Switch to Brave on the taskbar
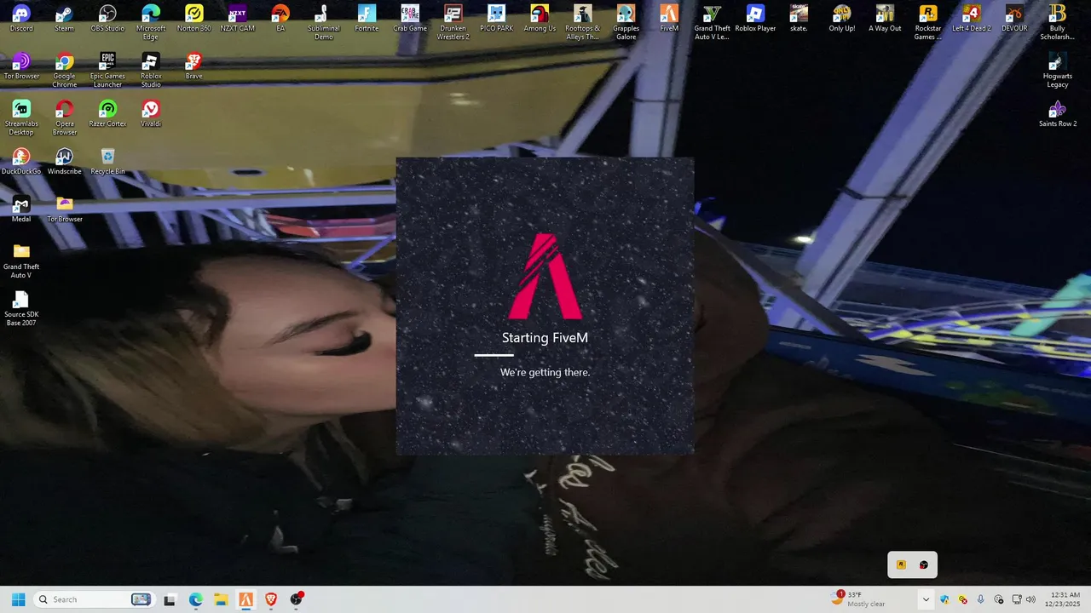The width and height of the screenshot is (1091, 613). 271,599
